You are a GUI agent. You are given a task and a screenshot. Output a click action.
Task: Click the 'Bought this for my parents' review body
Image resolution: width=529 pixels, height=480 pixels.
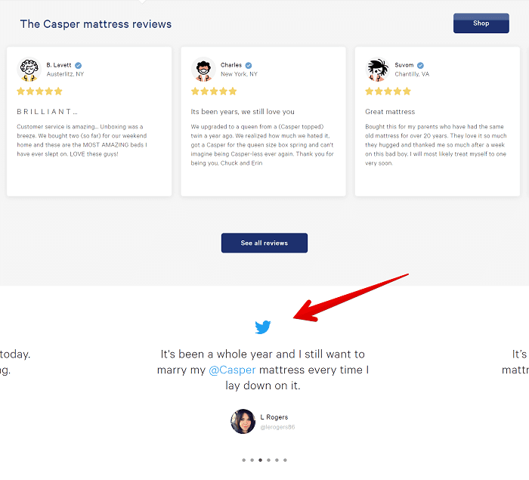click(x=436, y=145)
